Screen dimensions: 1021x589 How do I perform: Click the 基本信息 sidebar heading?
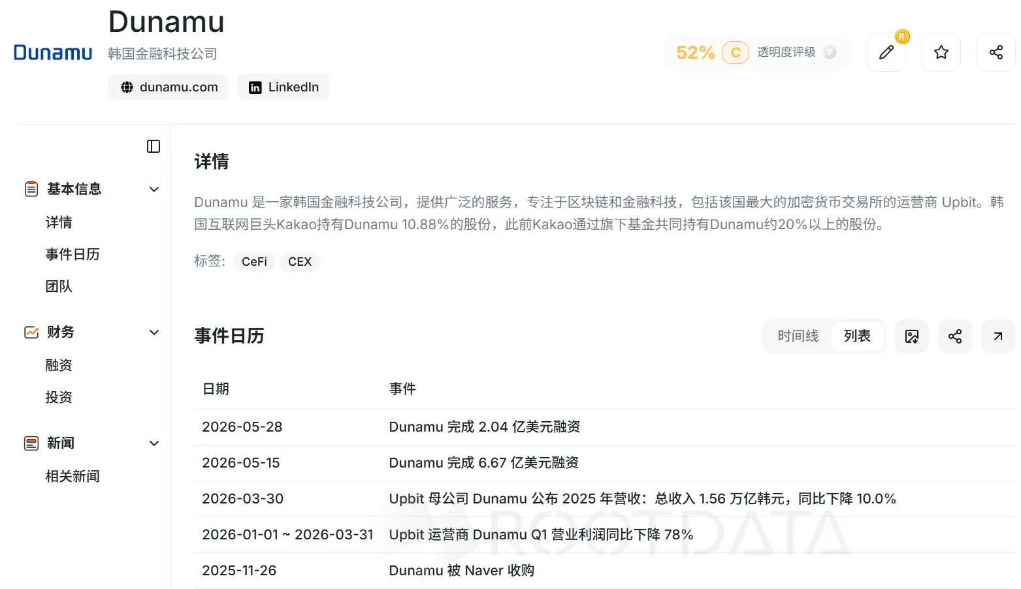[74, 189]
